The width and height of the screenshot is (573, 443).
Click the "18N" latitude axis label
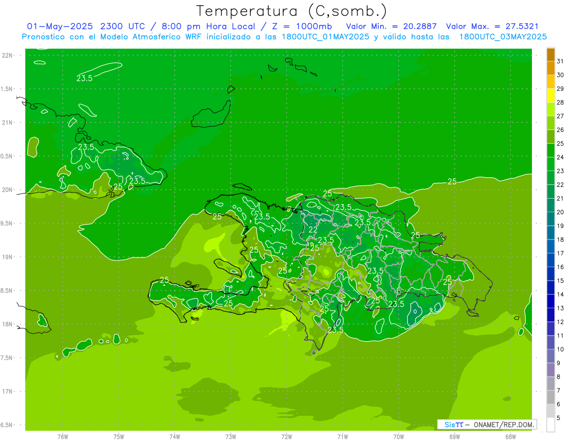click(7, 324)
